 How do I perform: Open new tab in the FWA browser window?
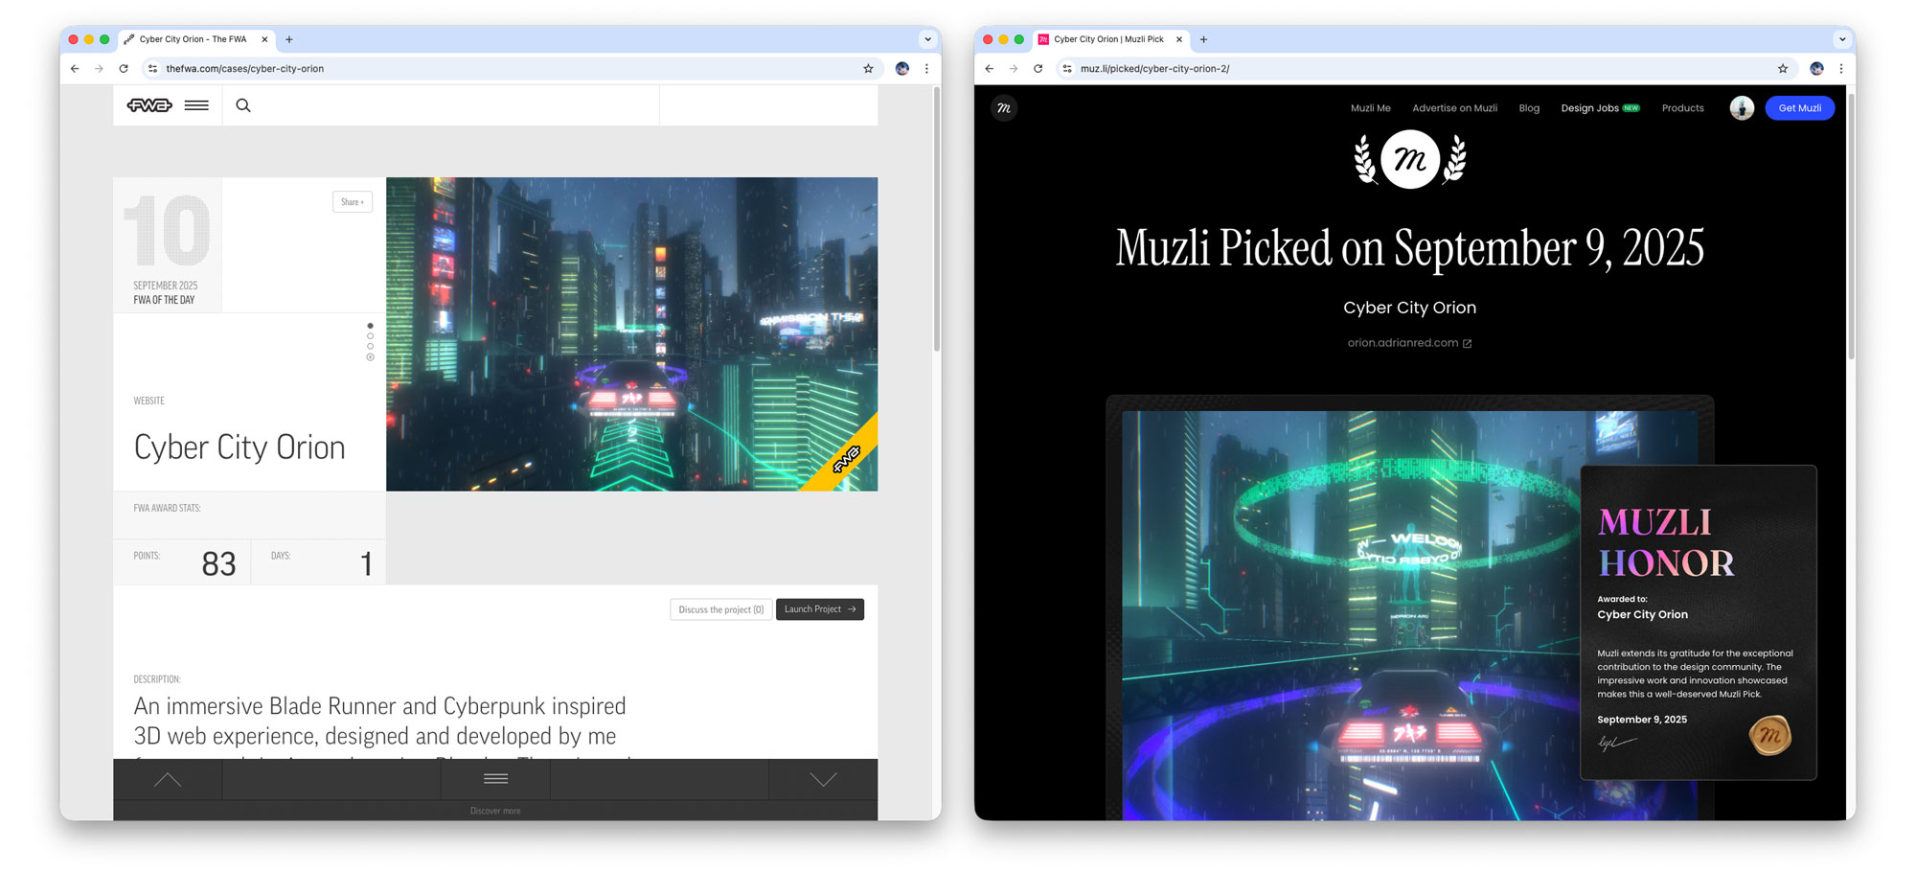289,39
